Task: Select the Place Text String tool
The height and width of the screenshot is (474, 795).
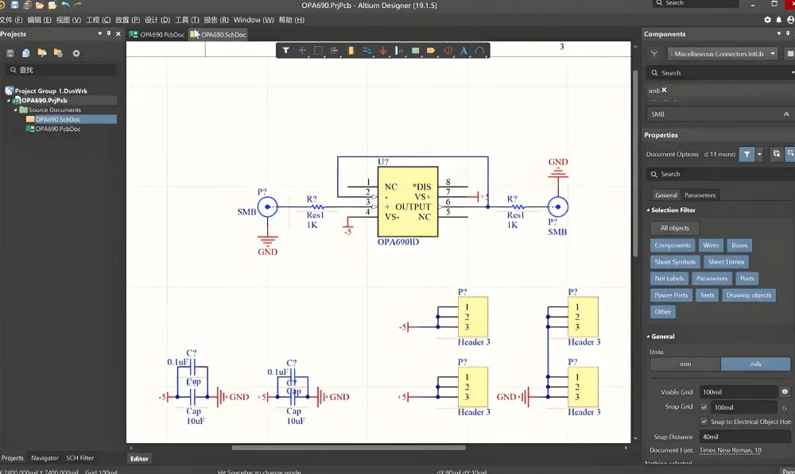Action: [463, 51]
